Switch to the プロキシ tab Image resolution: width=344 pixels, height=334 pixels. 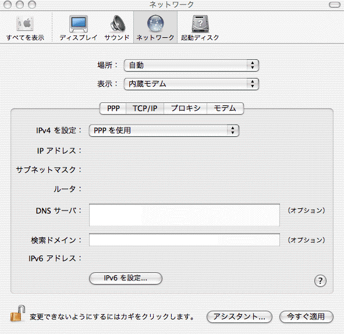coord(185,108)
